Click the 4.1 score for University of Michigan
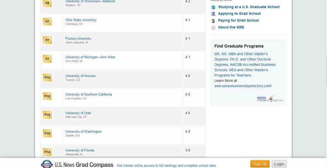327x168 pixels. point(188,57)
